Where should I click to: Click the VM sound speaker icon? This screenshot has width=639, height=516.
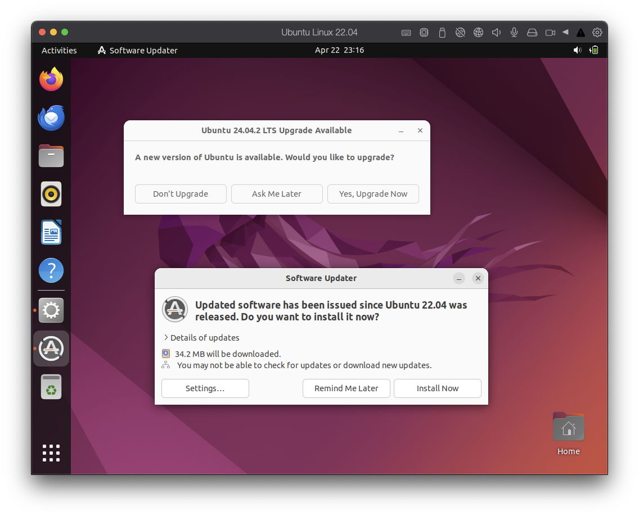click(496, 33)
